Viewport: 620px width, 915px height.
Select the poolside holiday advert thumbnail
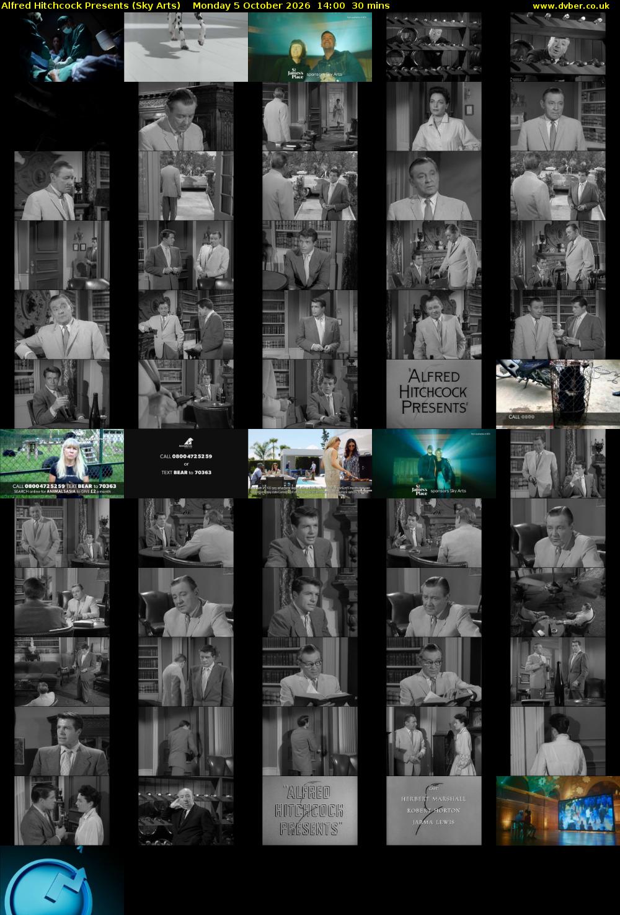[x=310, y=464]
